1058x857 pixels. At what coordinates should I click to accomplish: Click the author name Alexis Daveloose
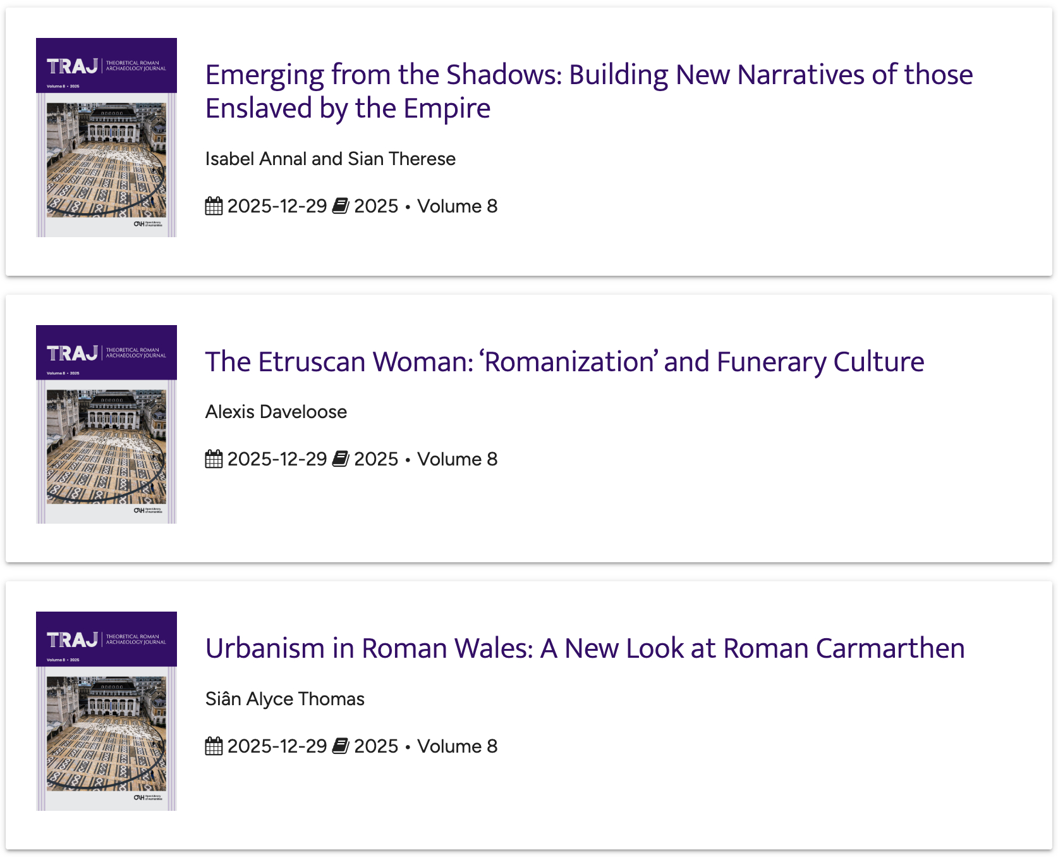point(276,412)
